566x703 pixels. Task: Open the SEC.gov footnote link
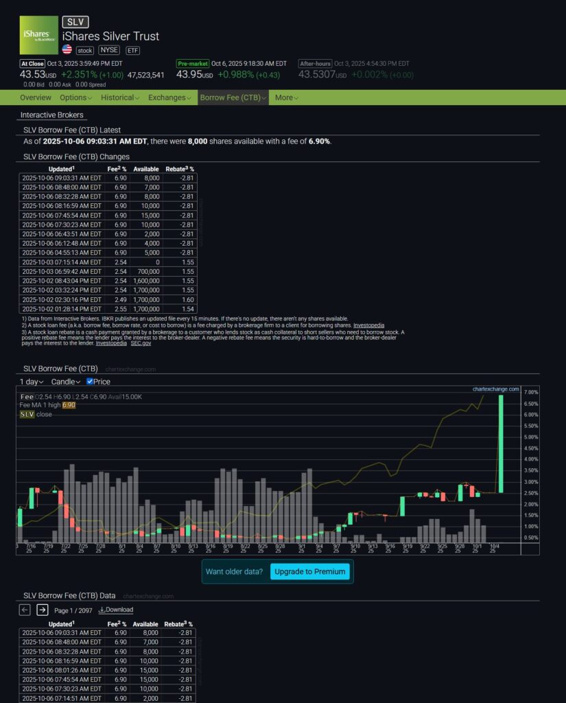[x=141, y=343]
